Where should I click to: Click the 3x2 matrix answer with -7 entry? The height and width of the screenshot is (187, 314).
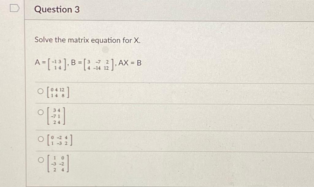click(56, 116)
